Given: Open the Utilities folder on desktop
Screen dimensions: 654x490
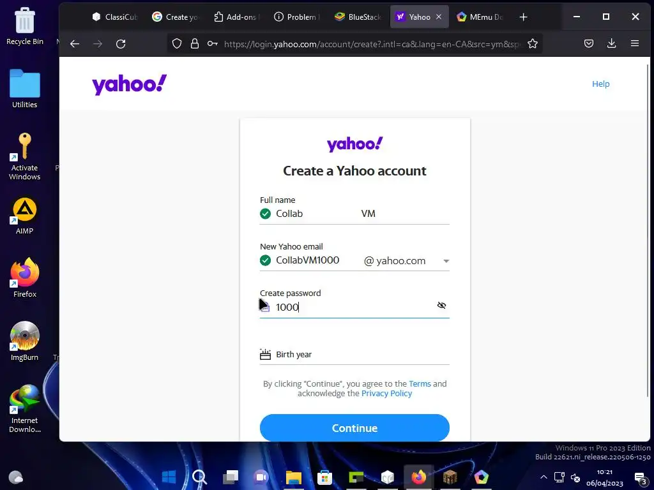Looking at the screenshot, I should [25, 89].
